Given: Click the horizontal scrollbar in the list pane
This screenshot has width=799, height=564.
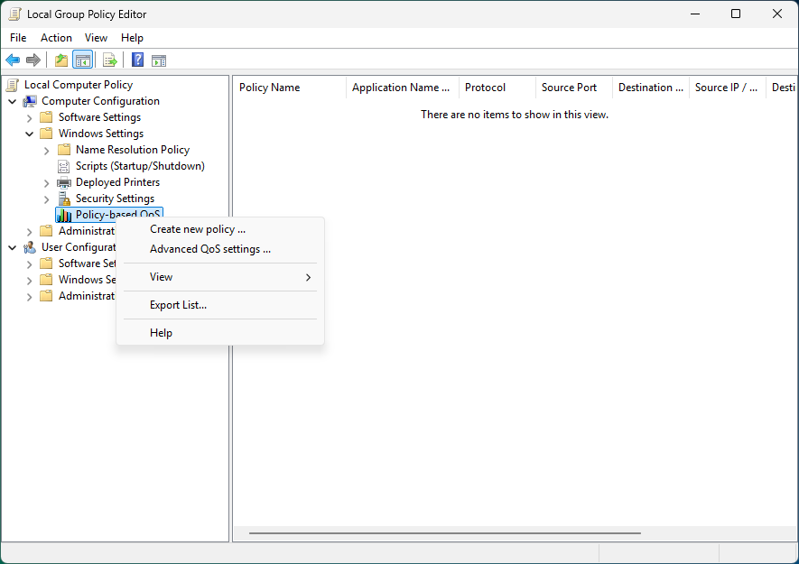Looking at the screenshot, I should 444,533.
